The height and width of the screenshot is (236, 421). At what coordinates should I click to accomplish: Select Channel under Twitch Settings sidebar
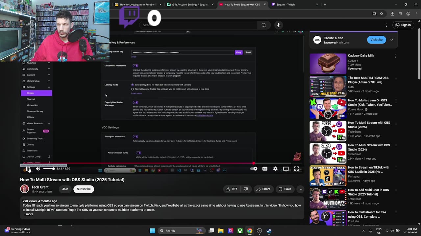[31, 99]
